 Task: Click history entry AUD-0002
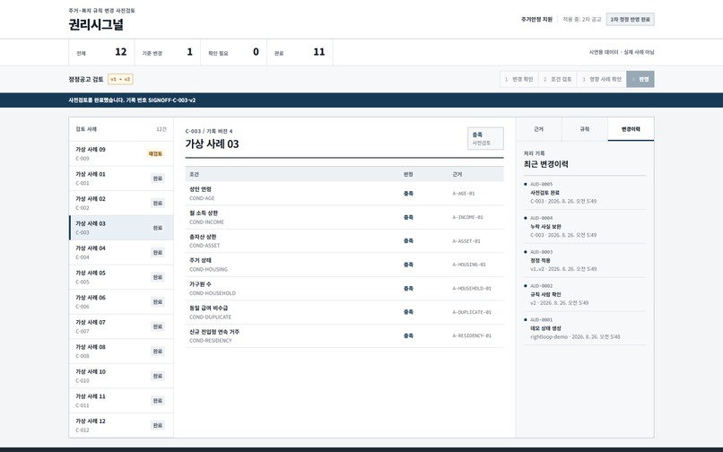click(x=585, y=294)
